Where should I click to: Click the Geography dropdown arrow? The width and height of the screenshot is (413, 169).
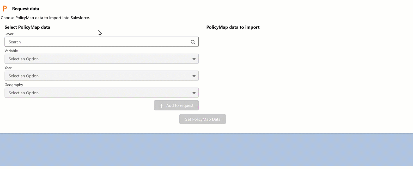pyautogui.click(x=194, y=93)
